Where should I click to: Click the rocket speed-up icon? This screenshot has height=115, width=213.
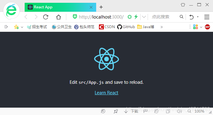(x=116, y=112)
